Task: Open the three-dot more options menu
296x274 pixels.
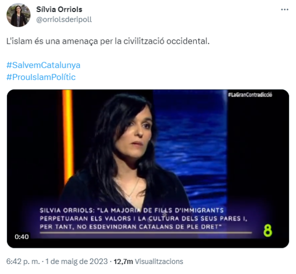Action: click(x=285, y=9)
